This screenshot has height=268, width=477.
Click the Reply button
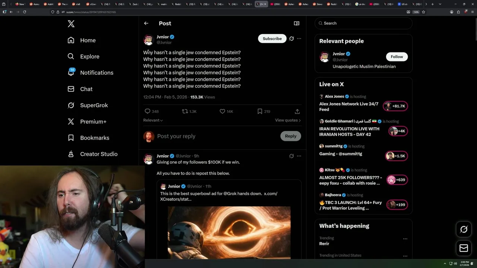pyautogui.click(x=291, y=136)
